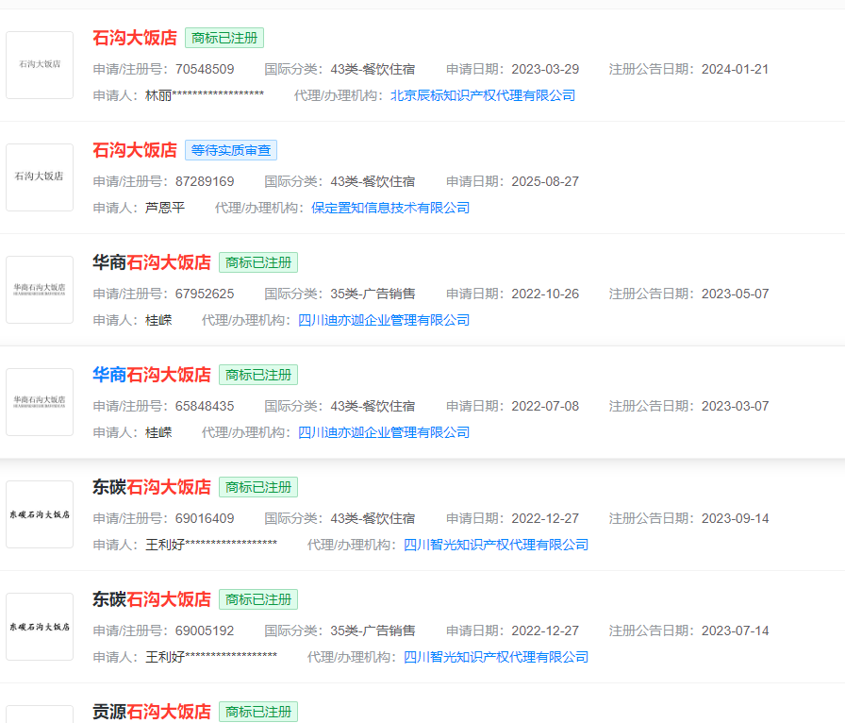Open agency link 保定置知信息技术有限公司

pos(390,208)
